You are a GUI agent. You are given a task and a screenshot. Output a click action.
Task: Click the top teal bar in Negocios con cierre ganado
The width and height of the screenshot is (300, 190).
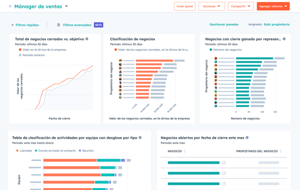[254, 58]
